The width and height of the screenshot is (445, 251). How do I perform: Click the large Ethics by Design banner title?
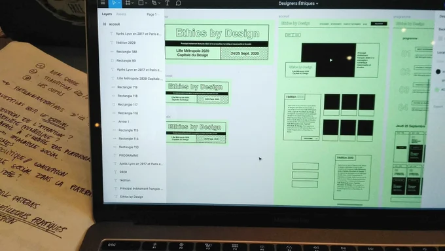pyautogui.click(x=217, y=33)
